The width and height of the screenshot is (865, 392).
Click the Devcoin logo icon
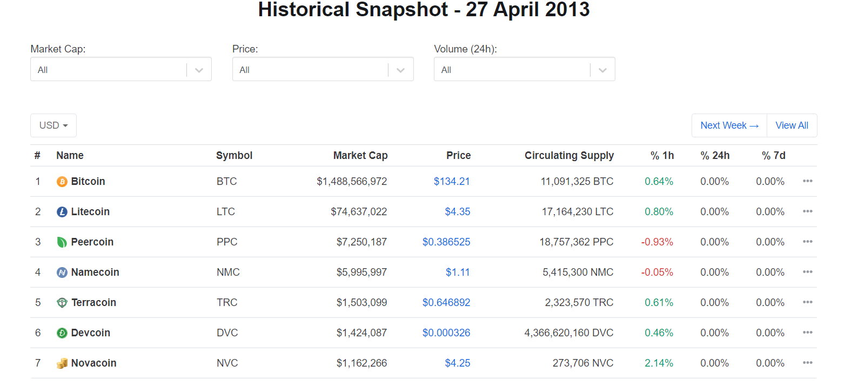(x=62, y=333)
